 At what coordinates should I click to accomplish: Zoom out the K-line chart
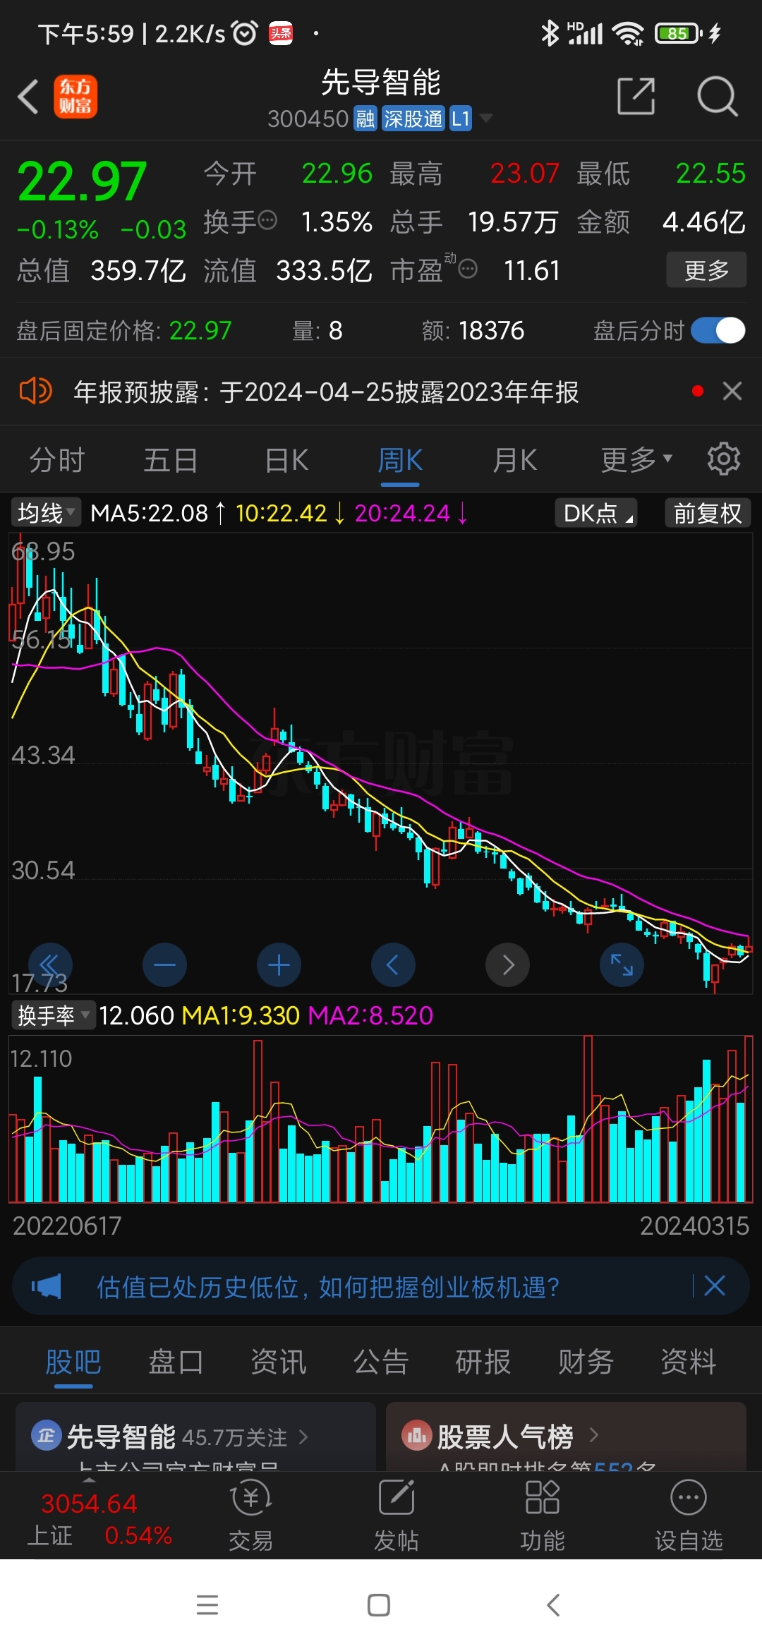point(164,964)
